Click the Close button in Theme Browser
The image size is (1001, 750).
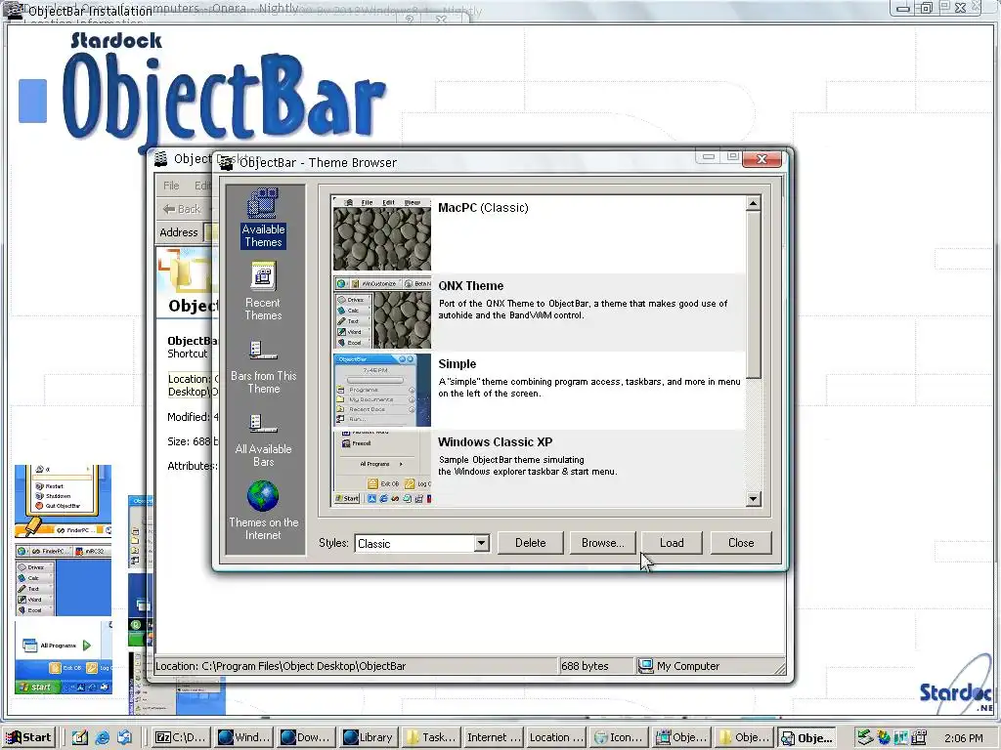[x=741, y=543]
